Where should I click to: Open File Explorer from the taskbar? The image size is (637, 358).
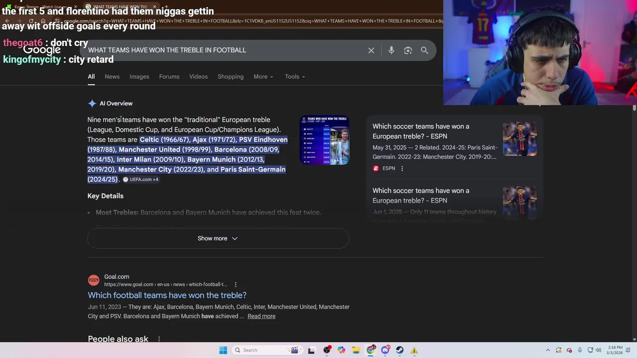click(356, 350)
